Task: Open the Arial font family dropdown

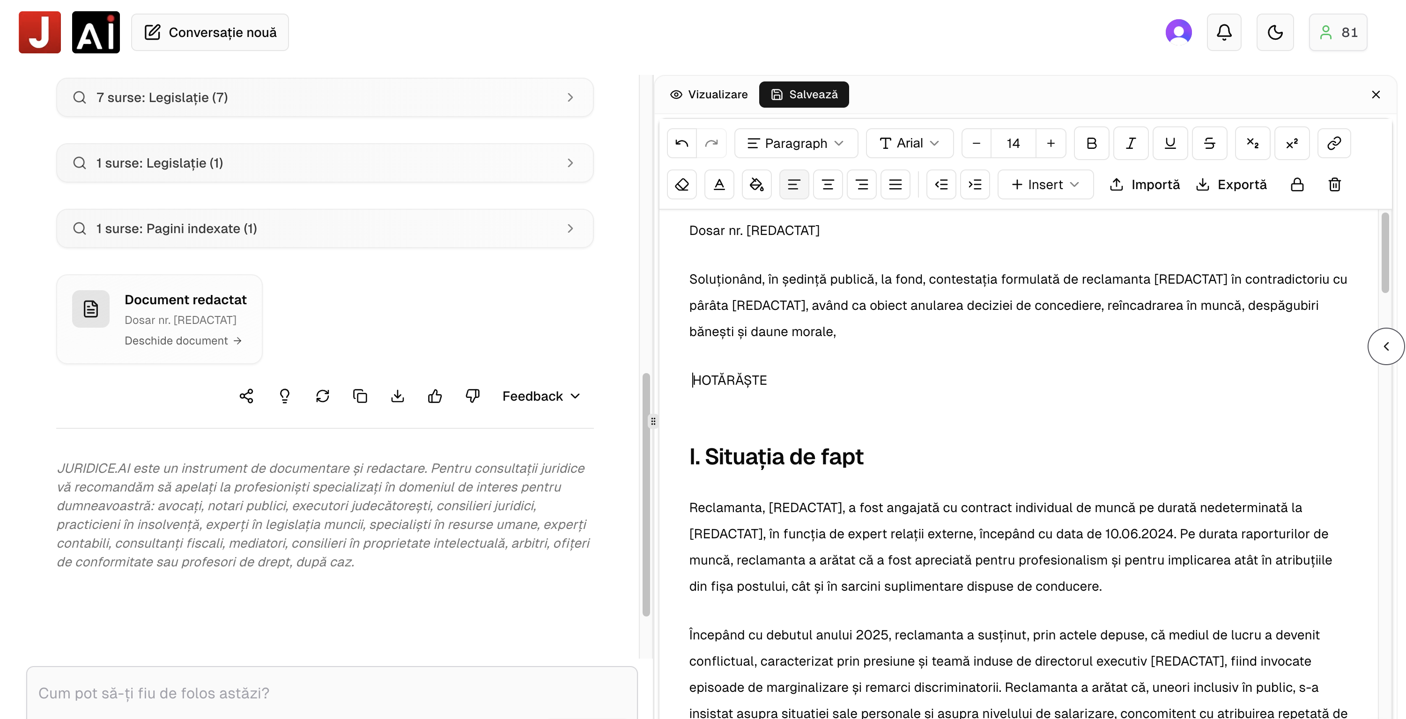Action: (x=909, y=143)
